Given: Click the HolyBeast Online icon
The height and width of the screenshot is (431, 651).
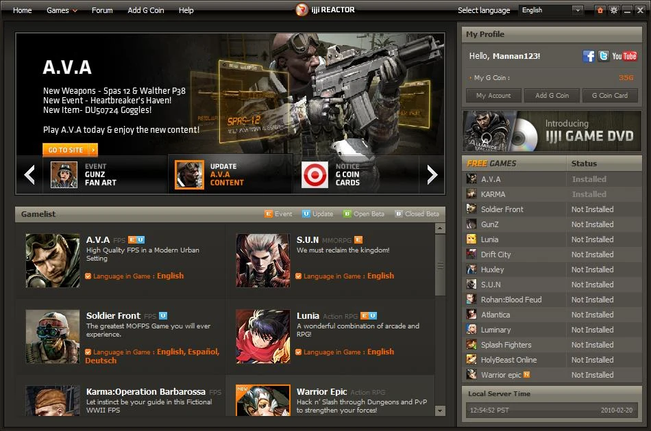Looking at the screenshot, I should [471, 359].
